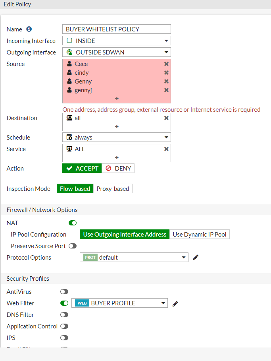The height and width of the screenshot is (361, 271).
Task: Enable Preserve Source Port toggle
Action: point(73,246)
